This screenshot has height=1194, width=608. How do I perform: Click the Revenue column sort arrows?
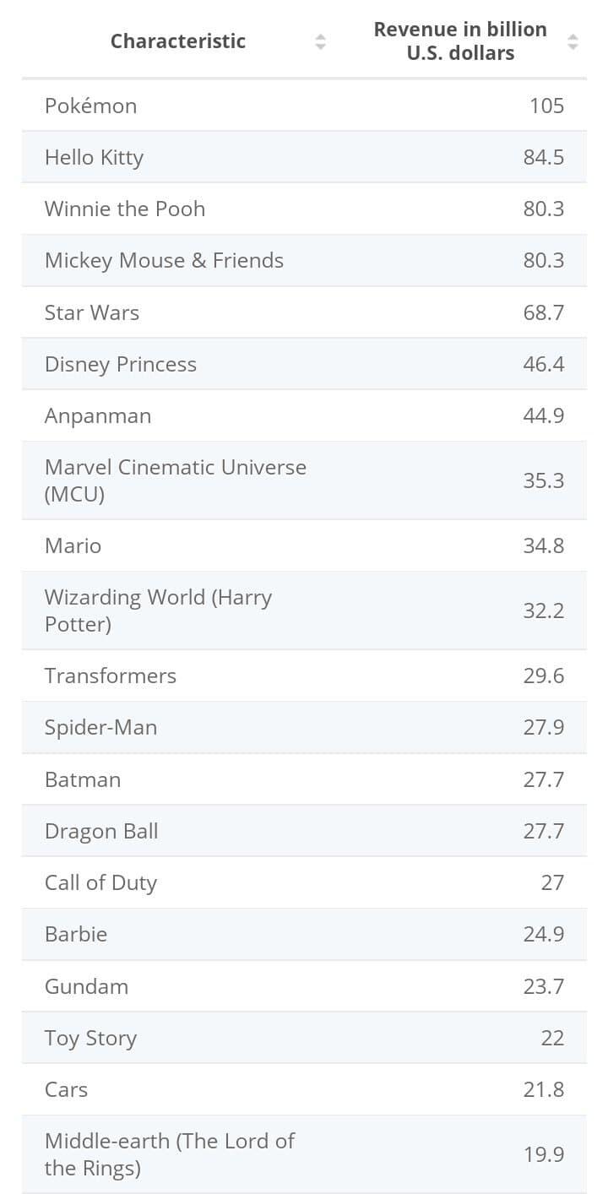click(573, 41)
